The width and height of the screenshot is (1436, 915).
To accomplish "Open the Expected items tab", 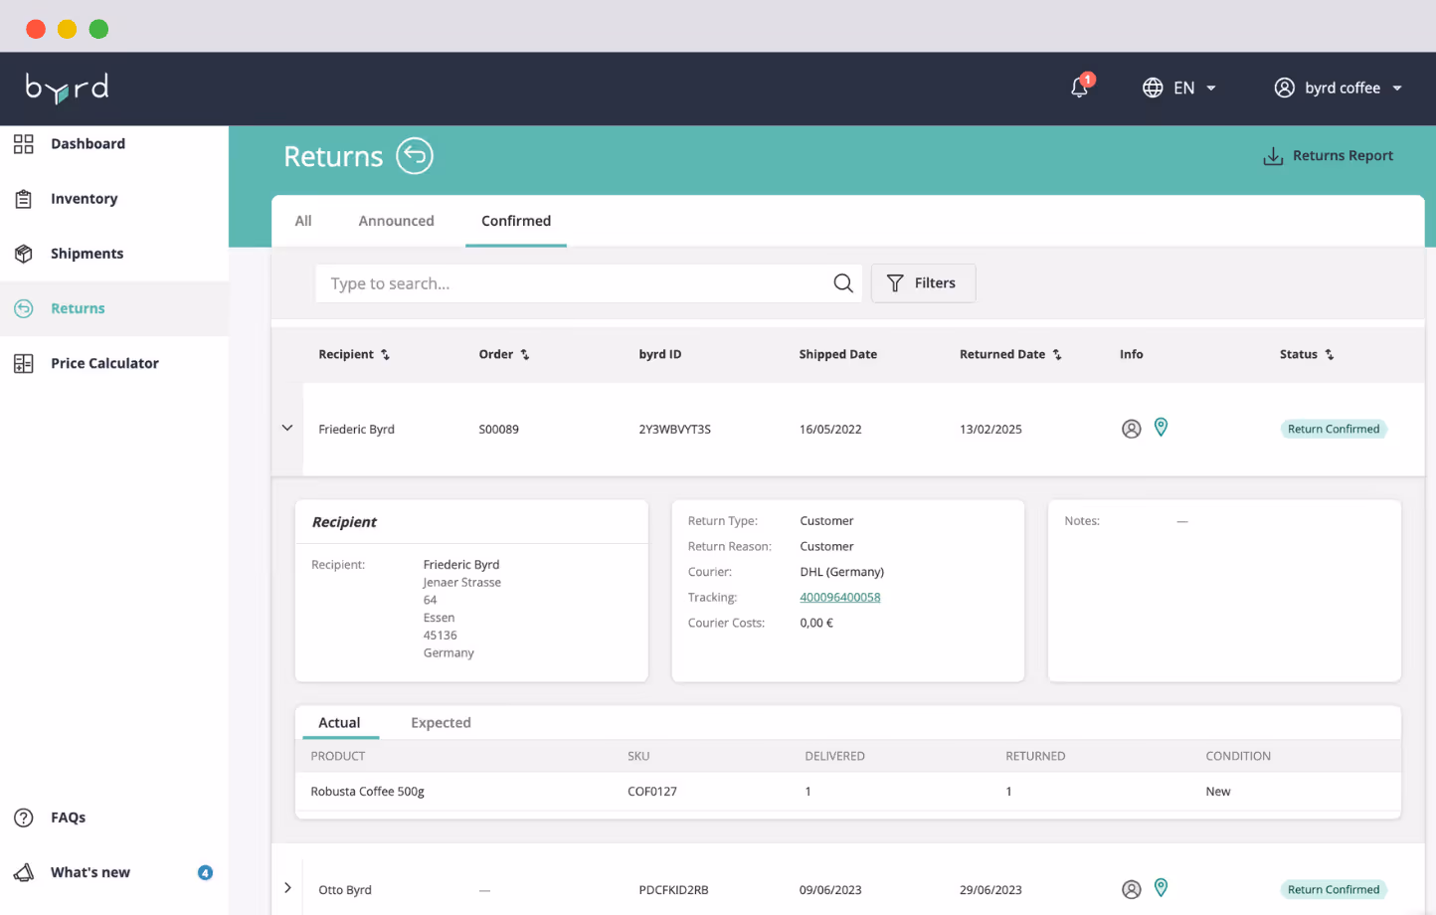I will (441, 722).
